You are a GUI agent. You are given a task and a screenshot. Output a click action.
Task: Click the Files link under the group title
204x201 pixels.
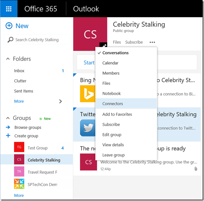[x=117, y=42]
